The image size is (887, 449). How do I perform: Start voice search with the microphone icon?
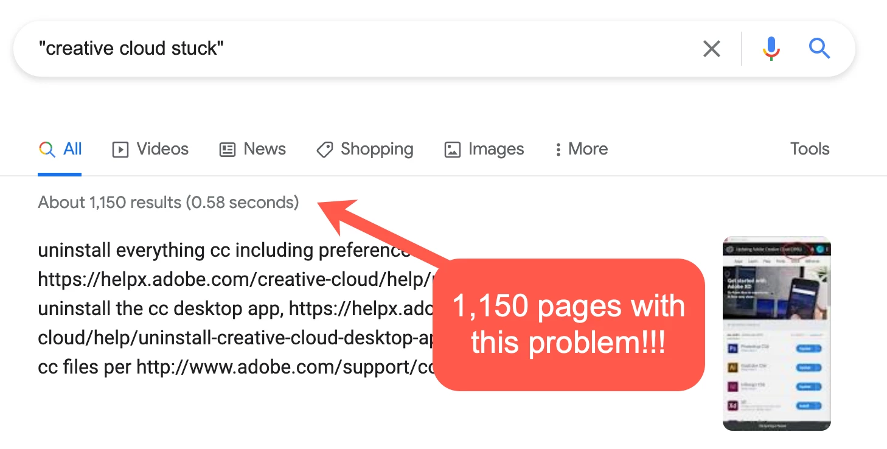pos(771,49)
